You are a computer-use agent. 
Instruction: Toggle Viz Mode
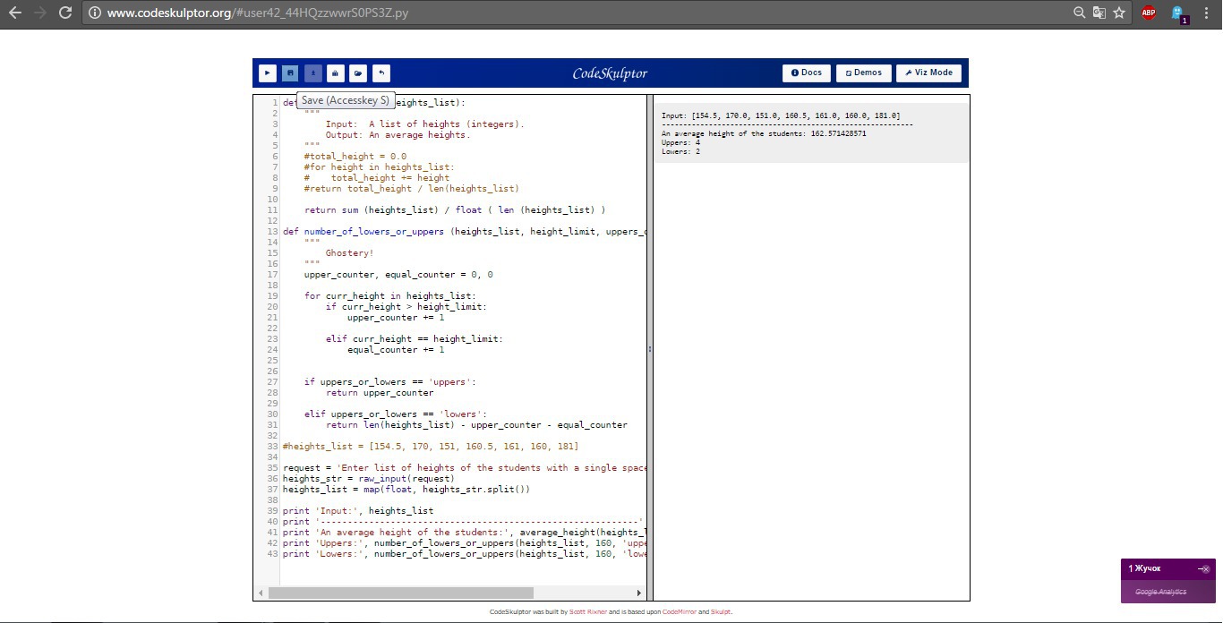pyautogui.click(x=928, y=73)
